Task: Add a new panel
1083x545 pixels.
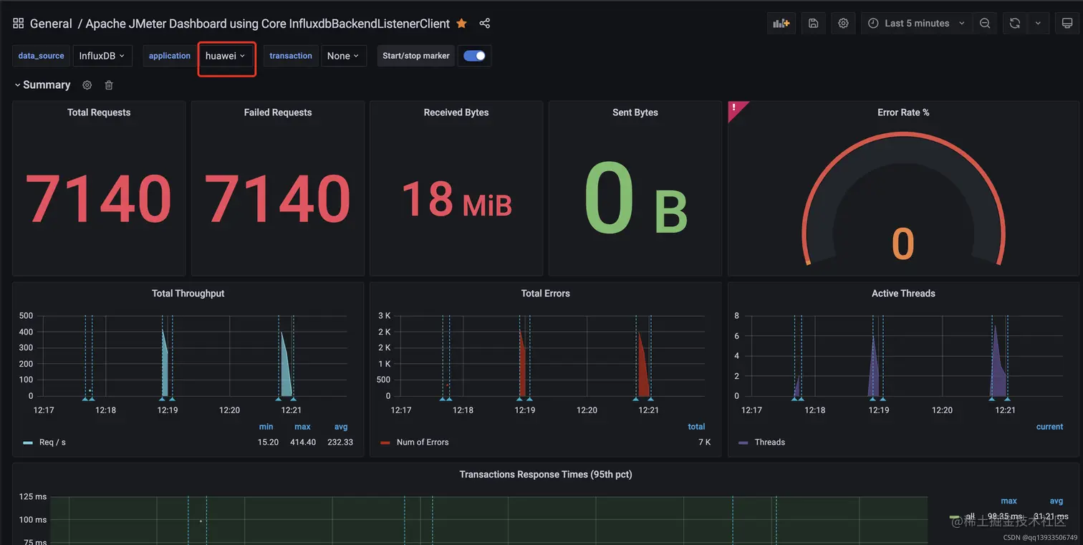Action: click(x=781, y=24)
